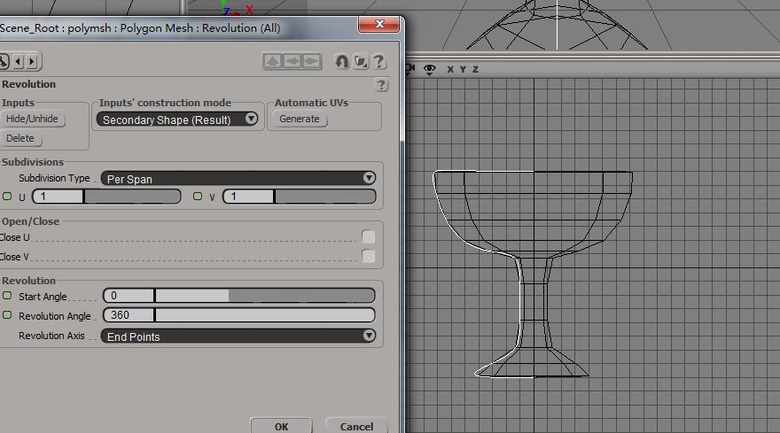Open Inputs' construction mode dropdown
Image resolution: width=780 pixels, height=433 pixels.
[177, 119]
